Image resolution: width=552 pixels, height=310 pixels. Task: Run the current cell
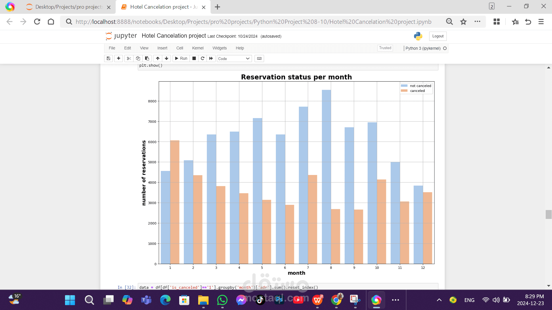[181, 59]
